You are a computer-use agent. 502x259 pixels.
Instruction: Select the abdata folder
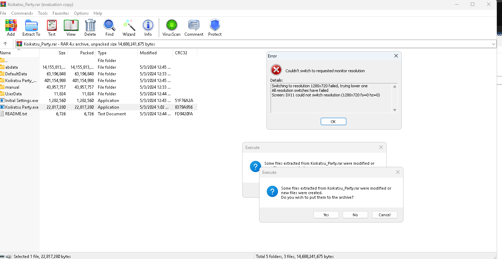coord(12,67)
